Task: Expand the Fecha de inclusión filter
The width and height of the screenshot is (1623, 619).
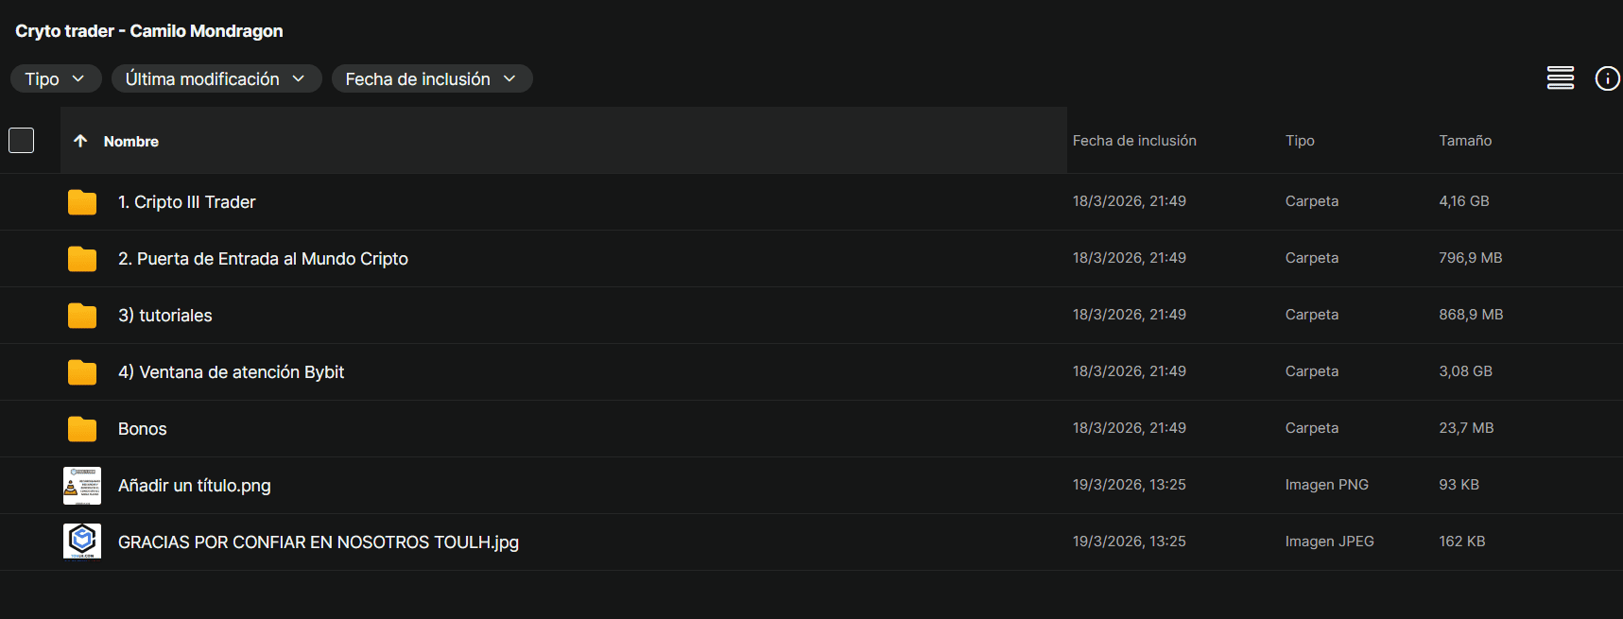Action: click(431, 79)
